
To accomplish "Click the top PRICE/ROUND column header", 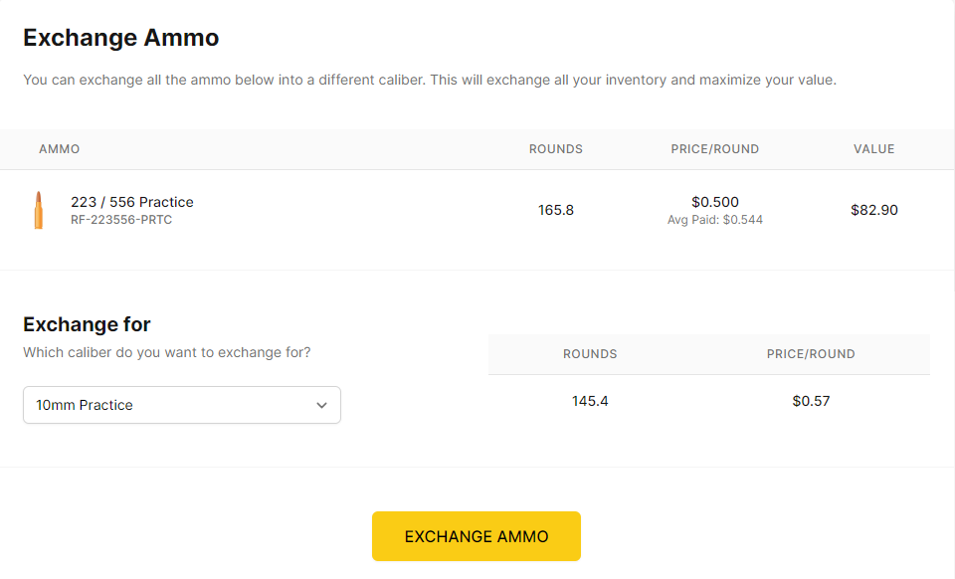I will pos(715,149).
